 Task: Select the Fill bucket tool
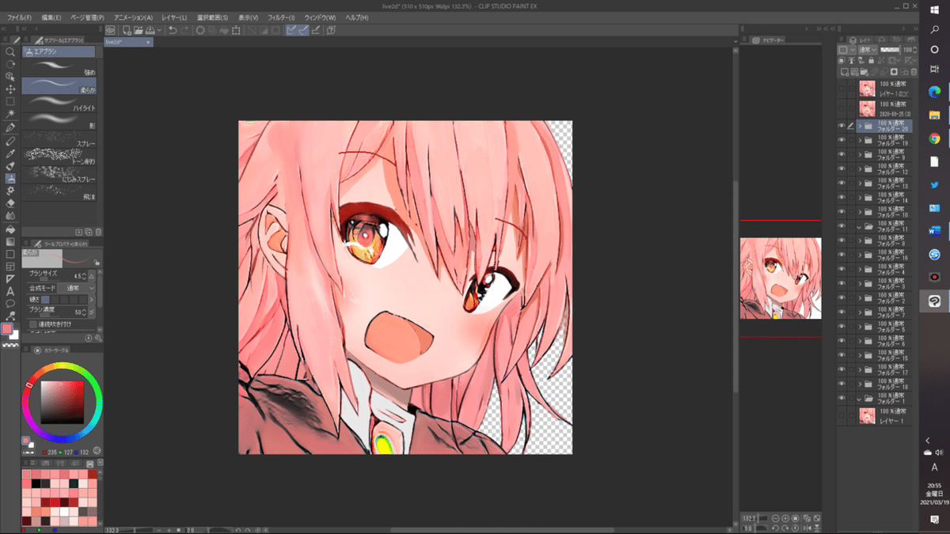point(10,229)
